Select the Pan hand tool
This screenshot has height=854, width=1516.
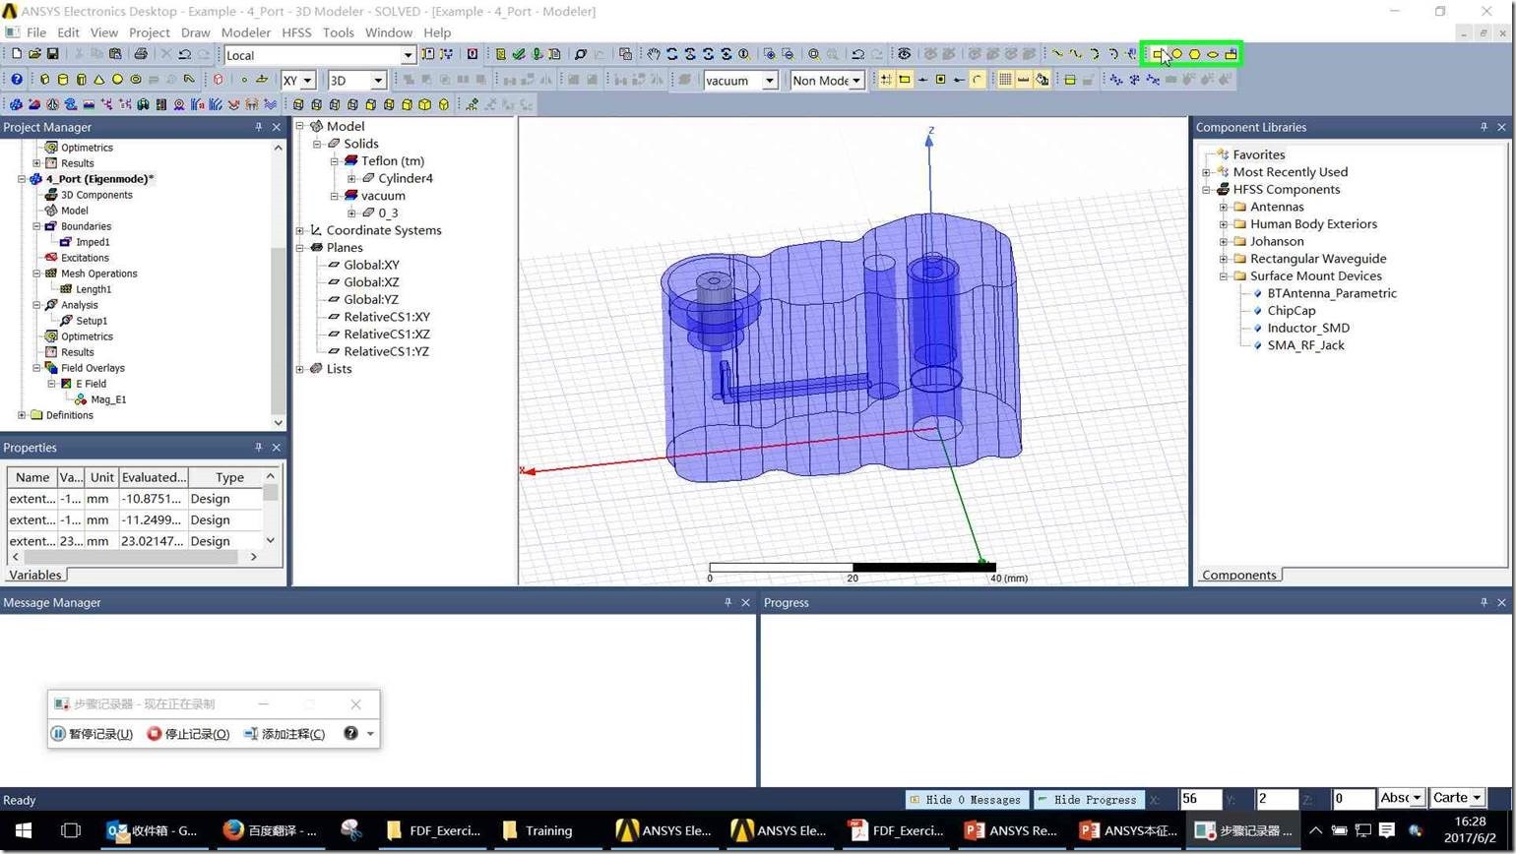(653, 55)
